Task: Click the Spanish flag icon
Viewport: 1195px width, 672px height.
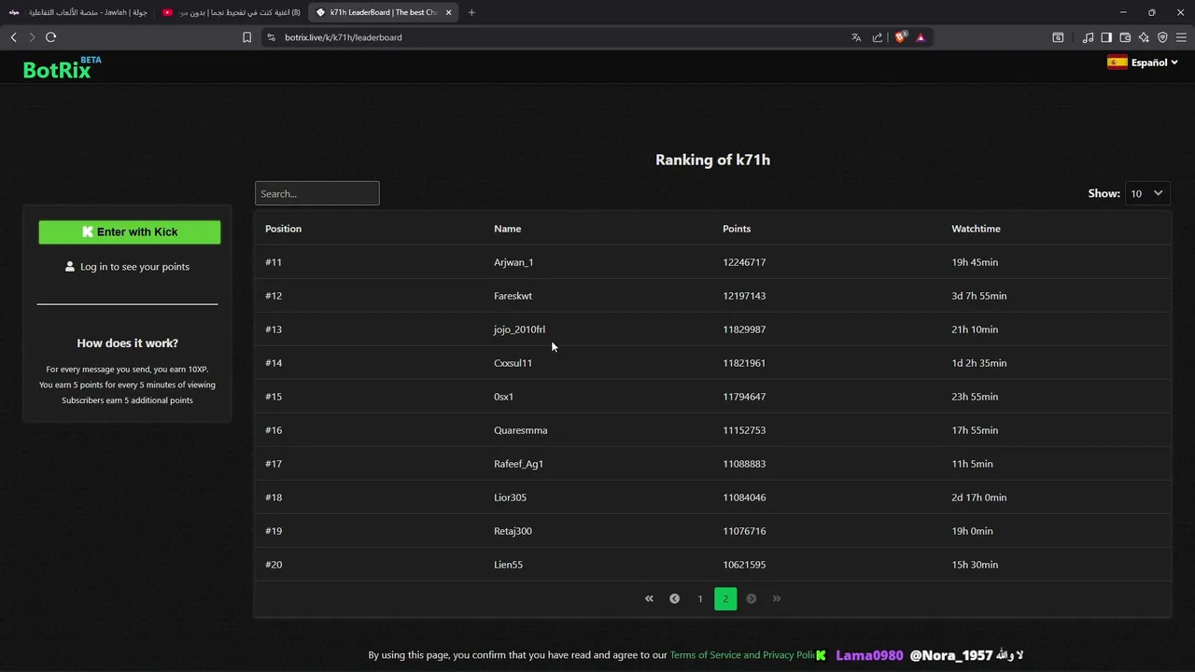Action: pyautogui.click(x=1117, y=63)
